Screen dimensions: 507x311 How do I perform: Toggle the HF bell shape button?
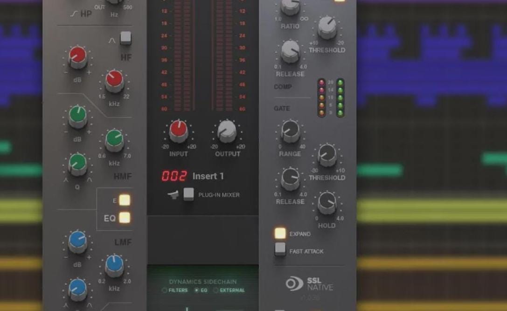(125, 38)
